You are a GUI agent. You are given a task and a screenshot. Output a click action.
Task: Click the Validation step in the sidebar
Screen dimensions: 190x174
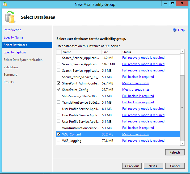(x=11, y=67)
